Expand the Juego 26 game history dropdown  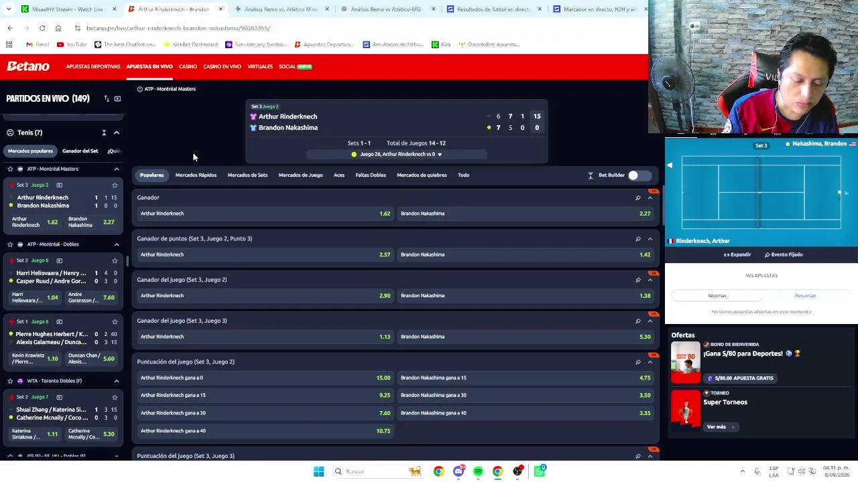coord(440,154)
